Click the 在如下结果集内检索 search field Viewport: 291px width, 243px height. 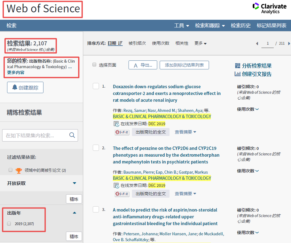(x=35, y=135)
